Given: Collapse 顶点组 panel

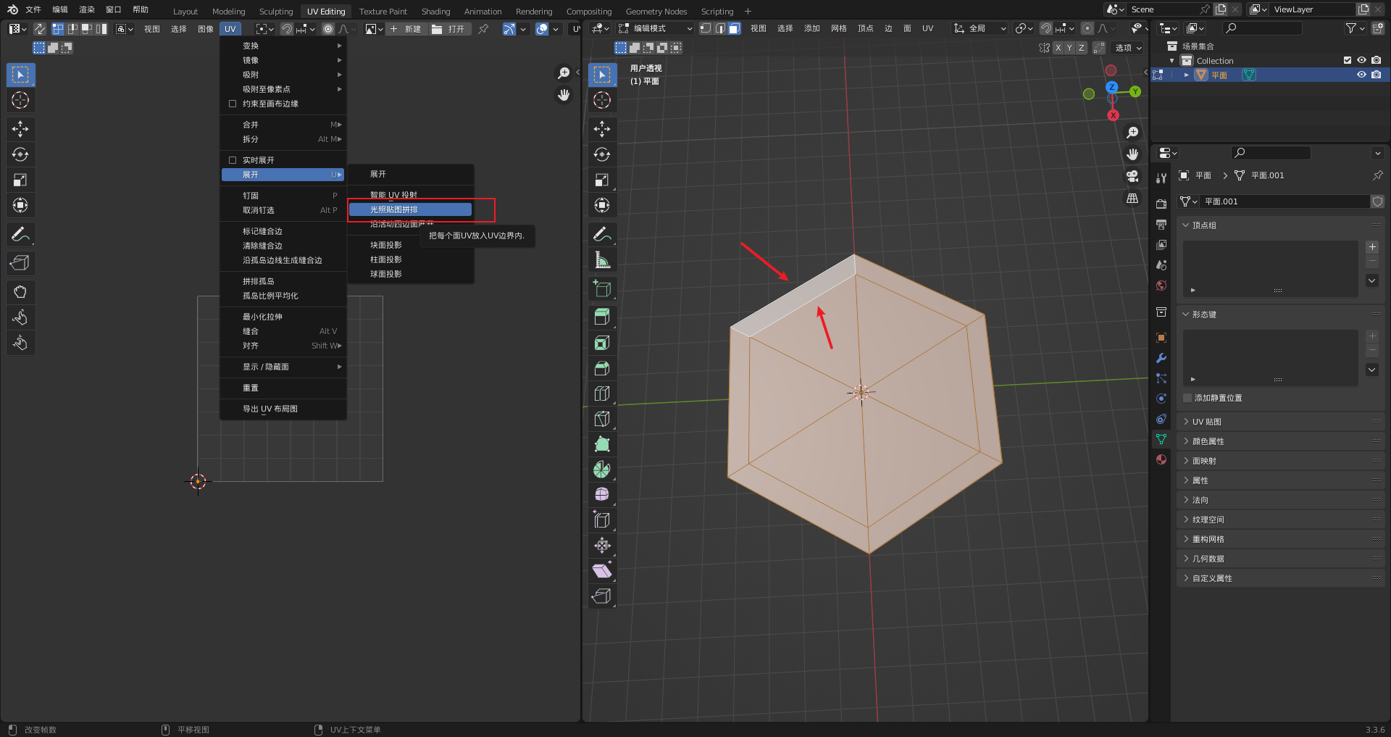Looking at the screenshot, I should 1280,225.
